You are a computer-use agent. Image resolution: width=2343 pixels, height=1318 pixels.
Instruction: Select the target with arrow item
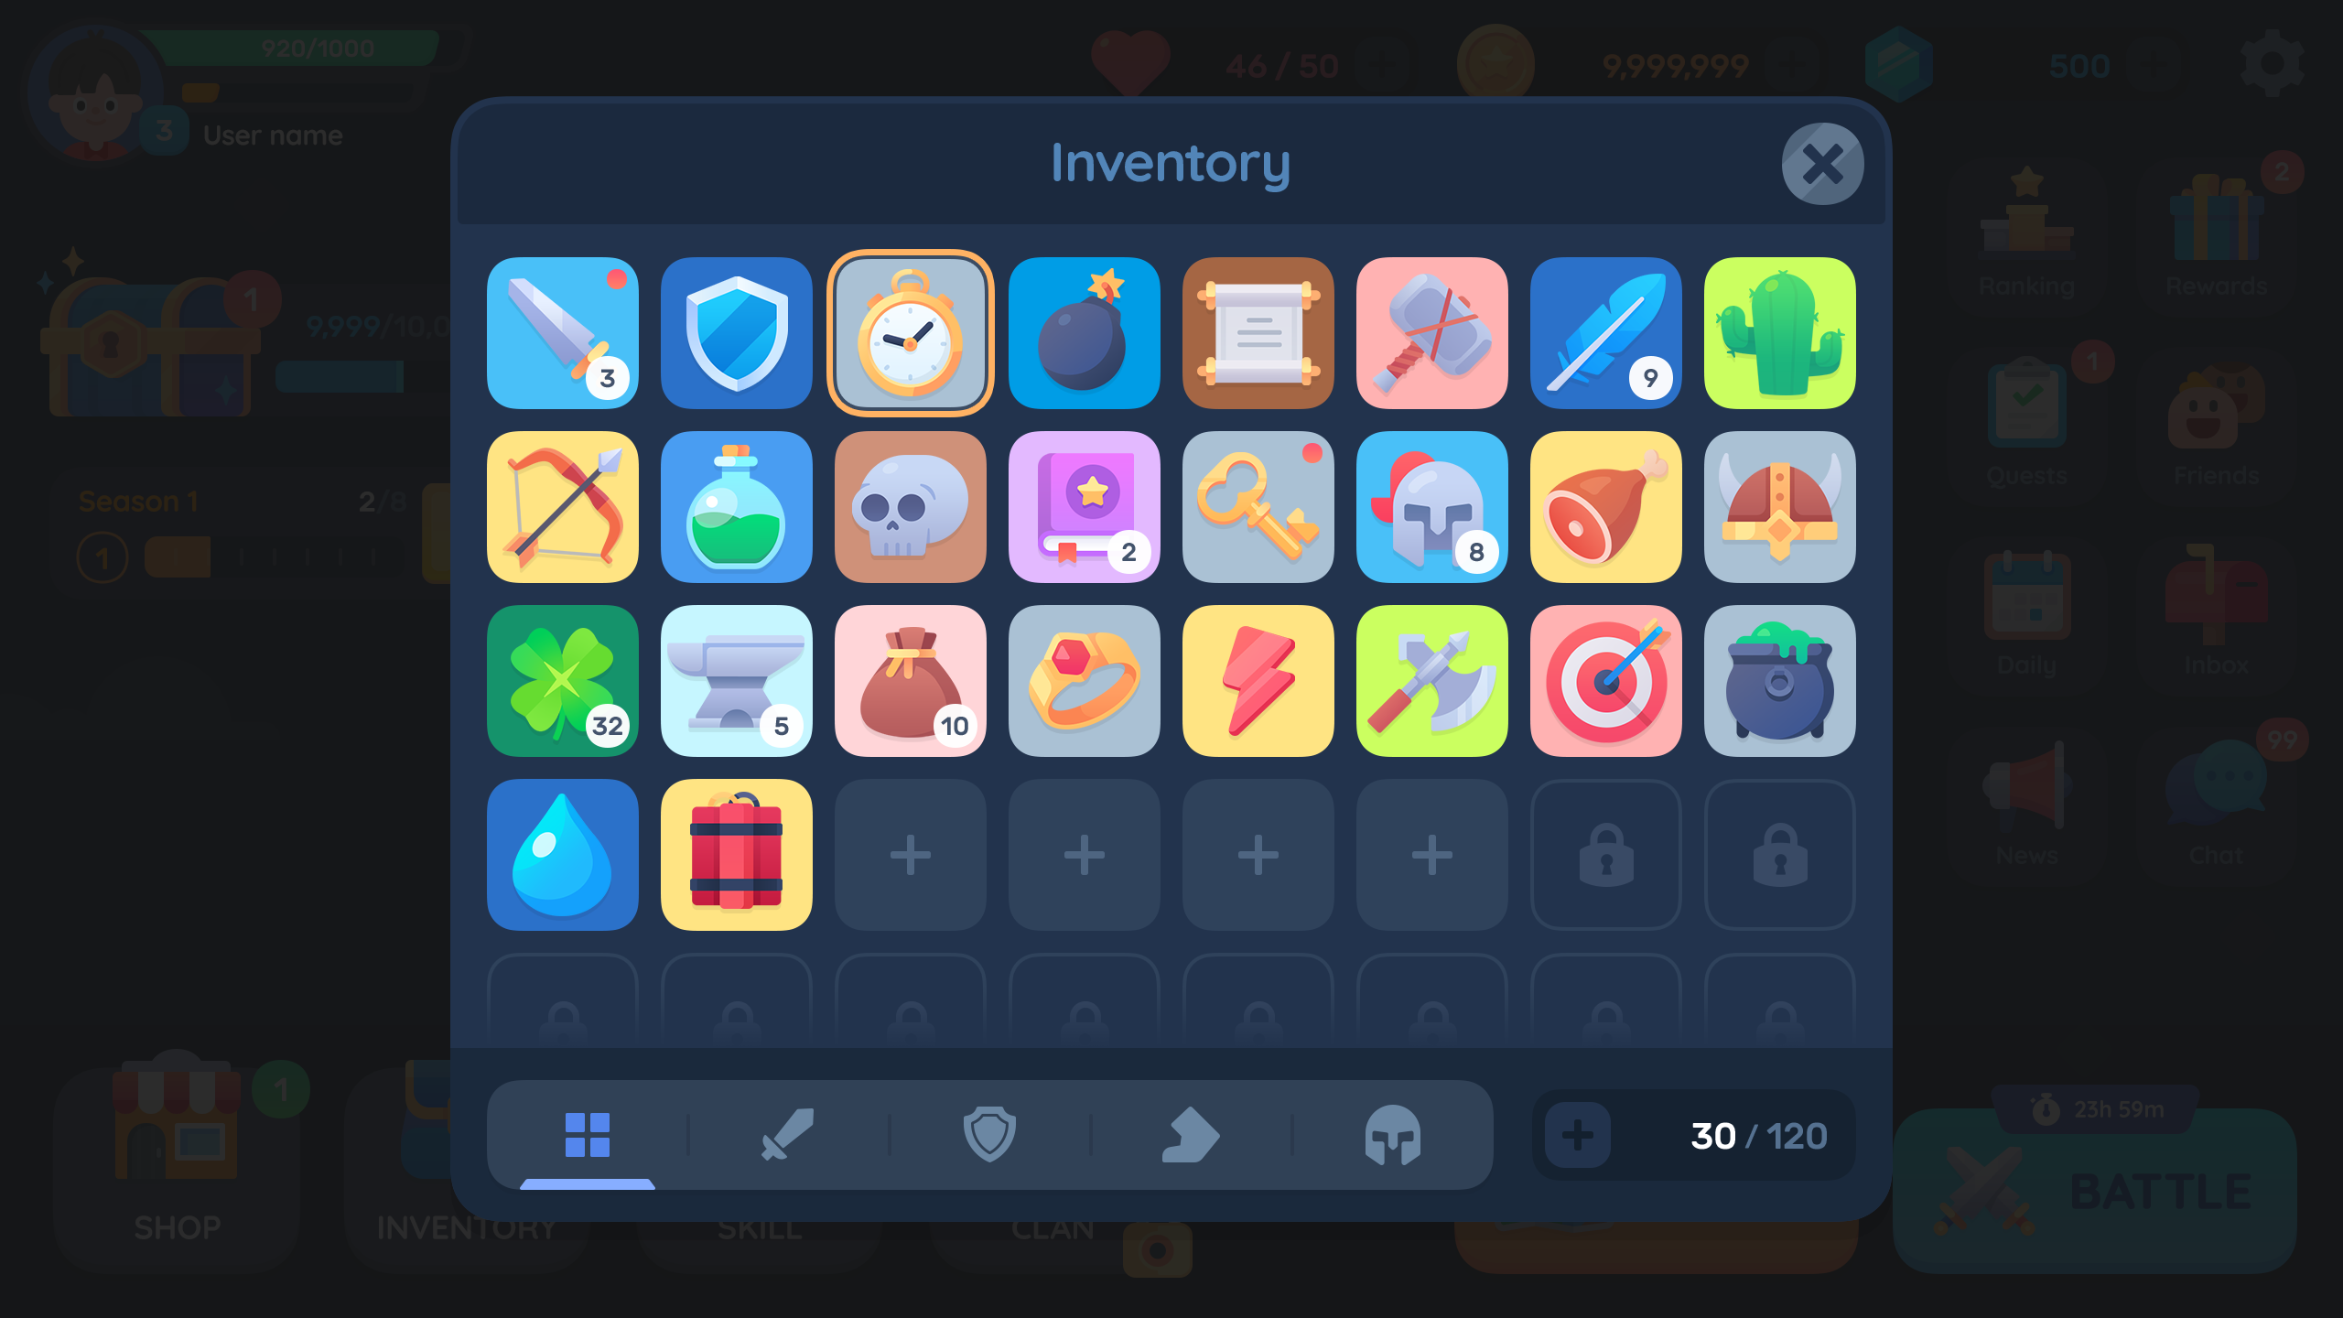pyautogui.click(x=1605, y=681)
